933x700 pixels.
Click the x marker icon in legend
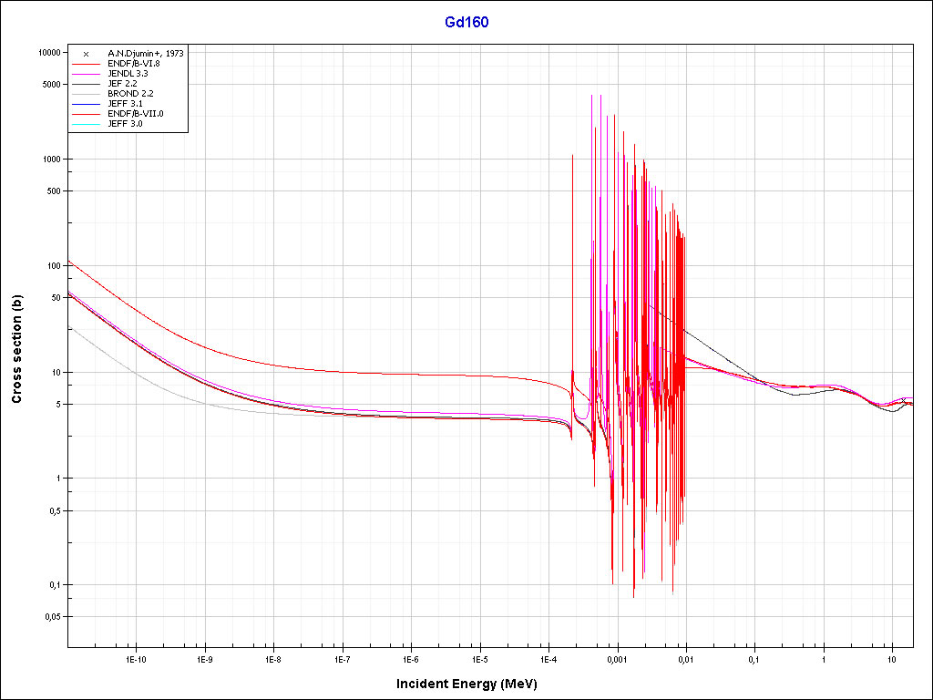click(85, 54)
